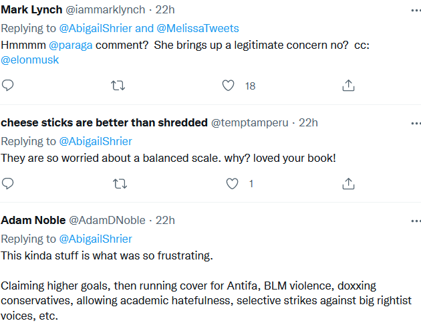The image size is (421, 331).
Task: Retweet Mark Lynch's tweet
Action: [118, 86]
